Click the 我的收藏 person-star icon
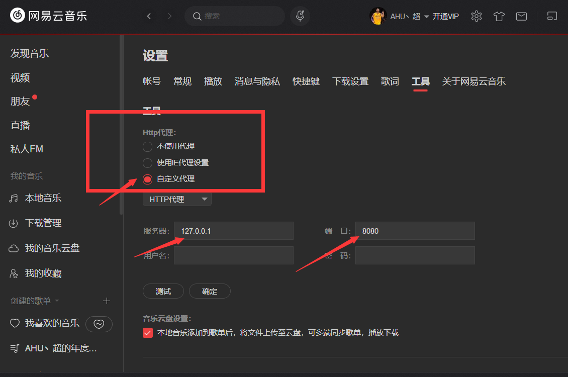The image size is (568, 377). (x=14, y=273)
